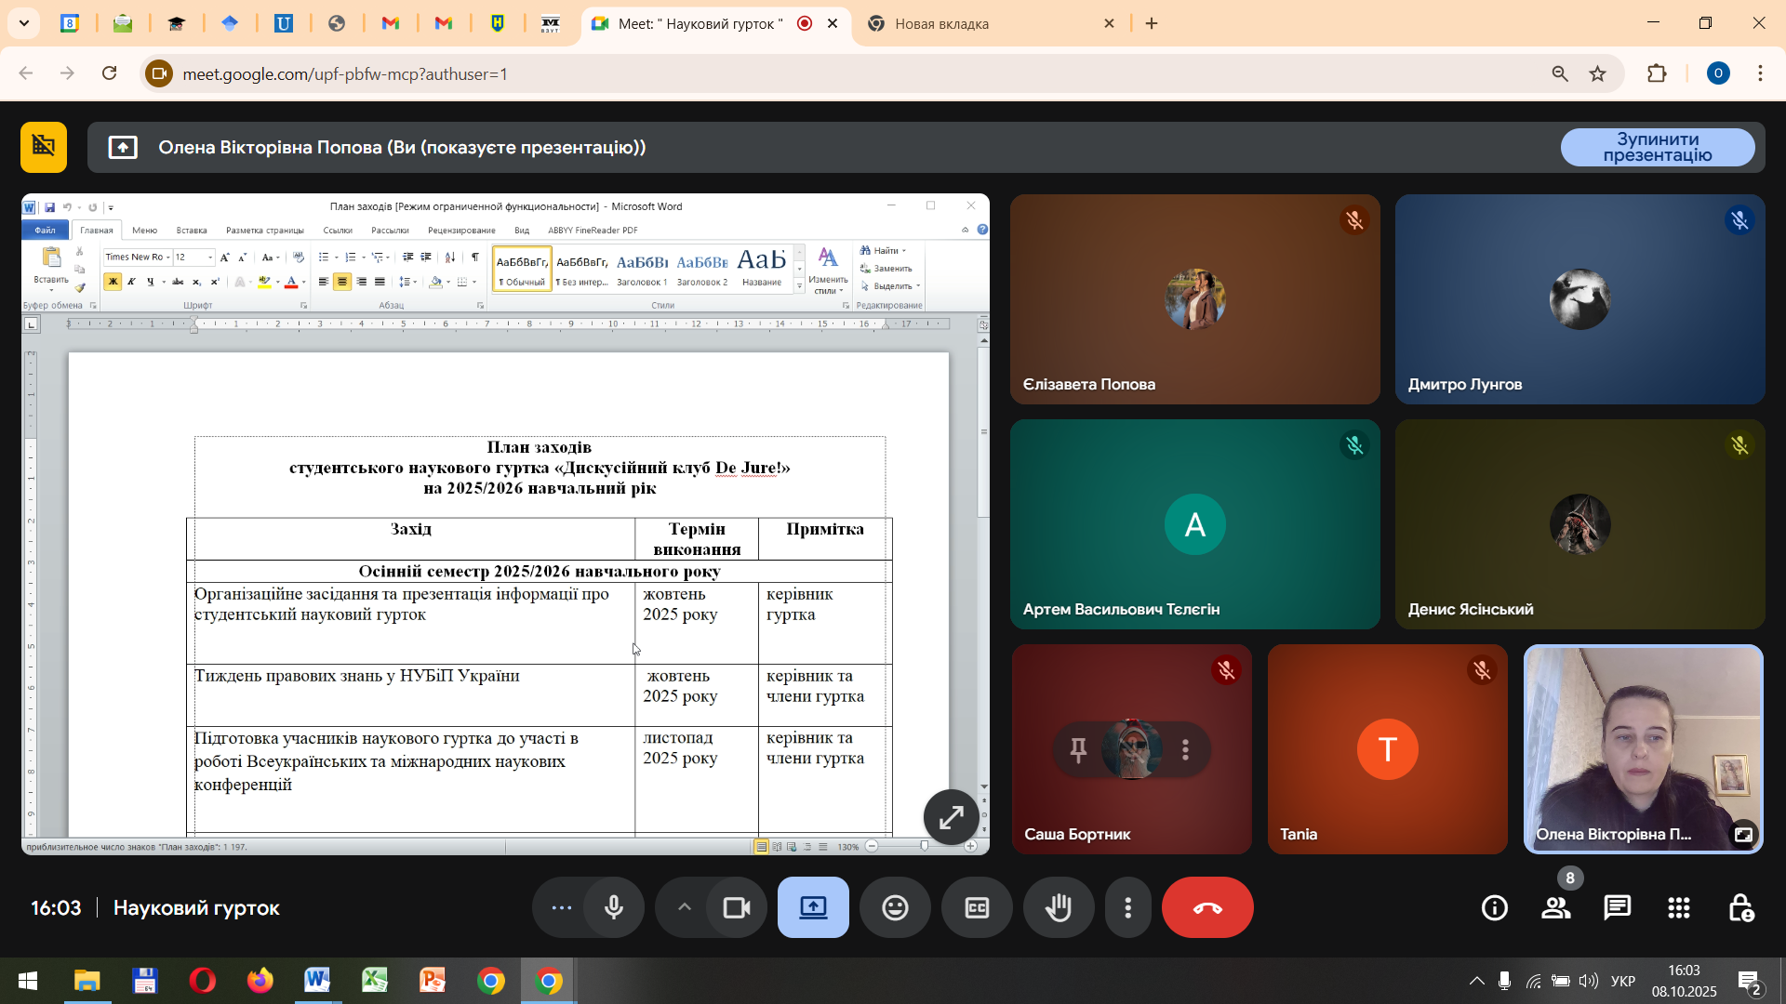
Task: Expand the shared presentation to fullscreen
Action: [951, 817]
